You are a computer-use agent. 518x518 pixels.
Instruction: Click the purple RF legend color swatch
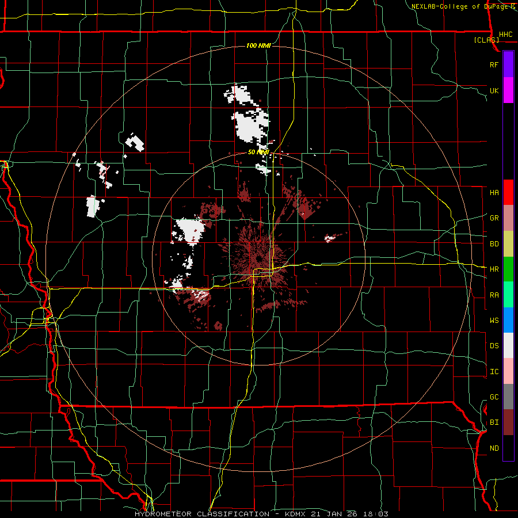pos(508,64)
